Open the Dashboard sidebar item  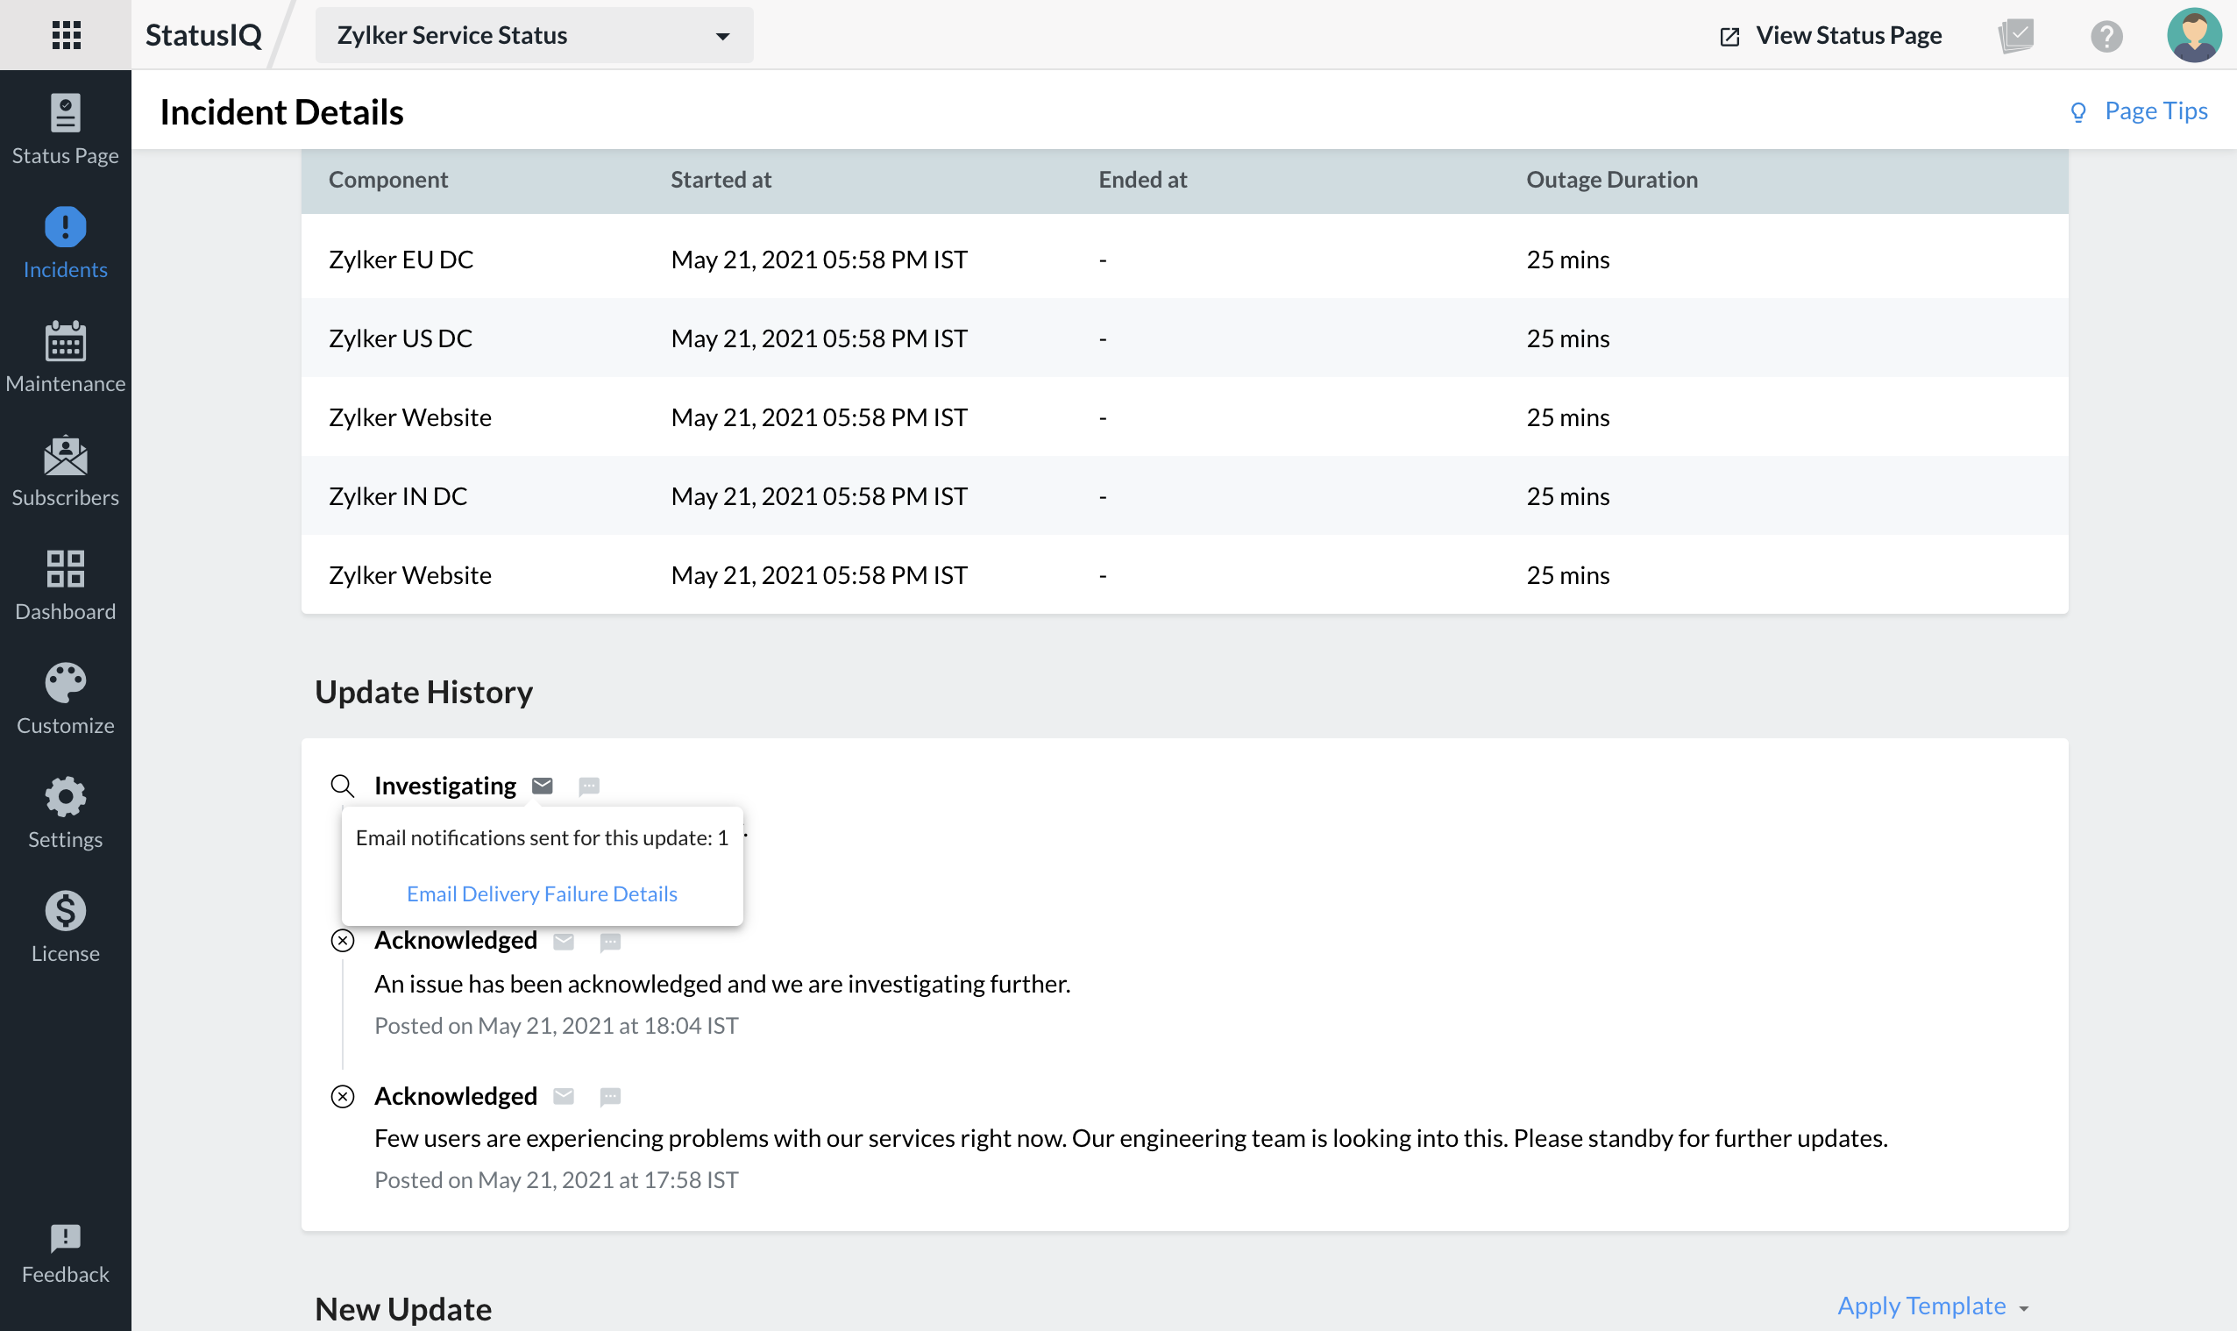[66, 585]
